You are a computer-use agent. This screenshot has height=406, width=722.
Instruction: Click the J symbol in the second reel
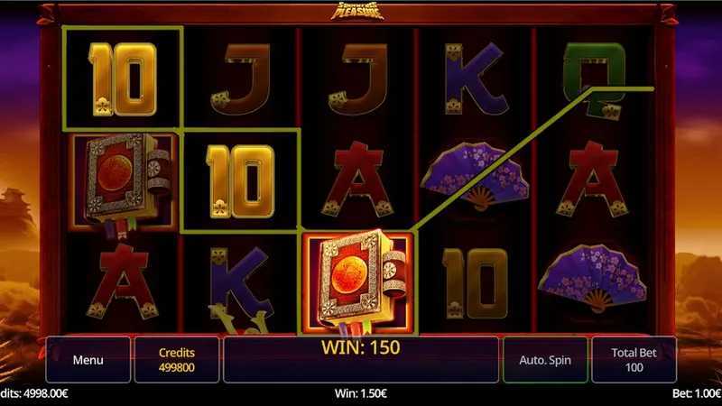click(241, 78)
